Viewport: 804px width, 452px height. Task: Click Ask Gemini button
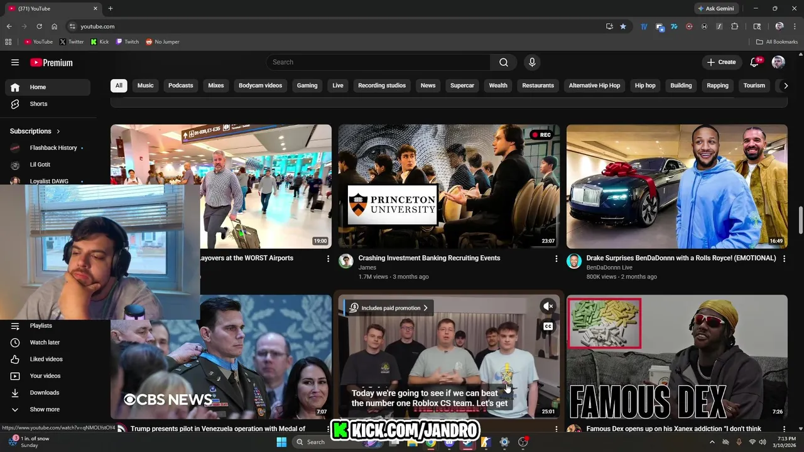[x=715, y=8]
